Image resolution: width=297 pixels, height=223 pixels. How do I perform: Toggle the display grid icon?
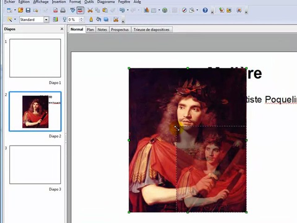tap(174, 10)
